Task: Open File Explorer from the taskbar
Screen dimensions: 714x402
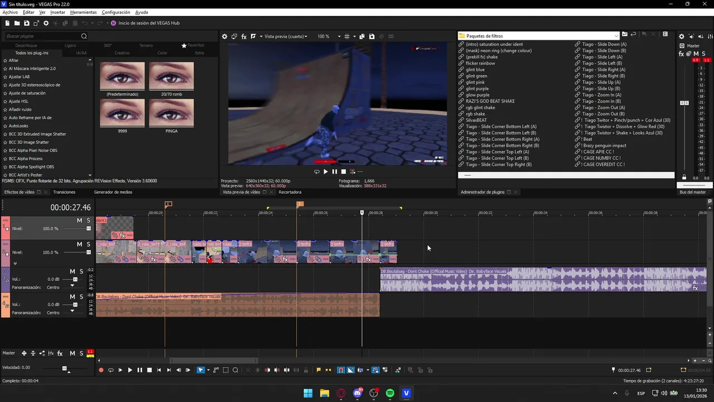Action: (324, 393)
